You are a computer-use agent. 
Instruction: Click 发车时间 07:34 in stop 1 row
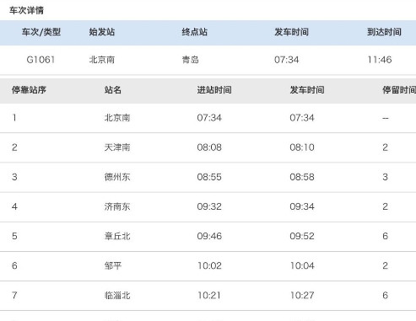pos(302,117)
